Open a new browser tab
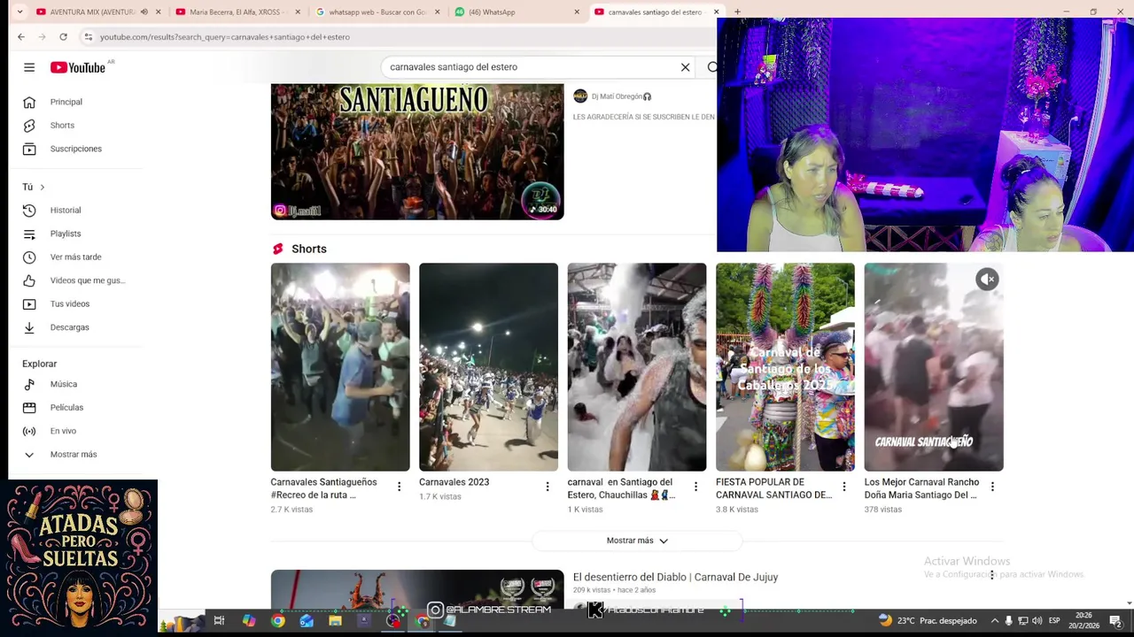 737,12
